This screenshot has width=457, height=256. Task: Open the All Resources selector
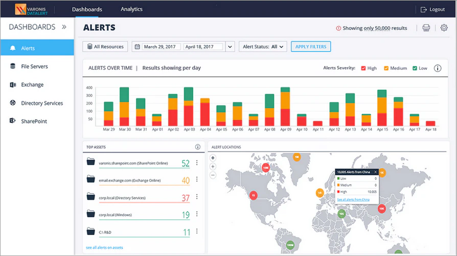(x=105, y=46)
